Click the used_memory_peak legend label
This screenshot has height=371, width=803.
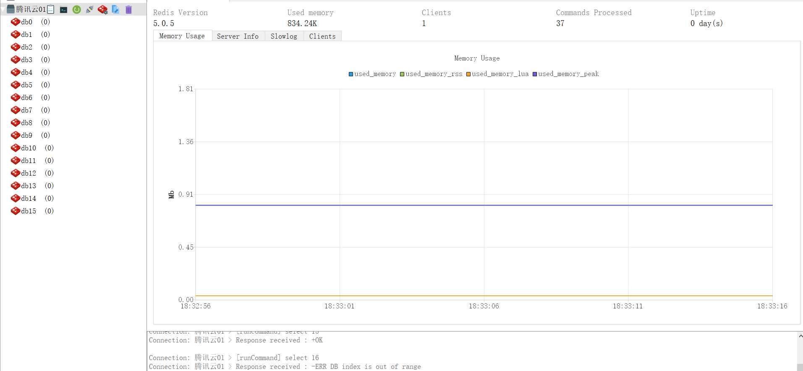click(568, 74)
